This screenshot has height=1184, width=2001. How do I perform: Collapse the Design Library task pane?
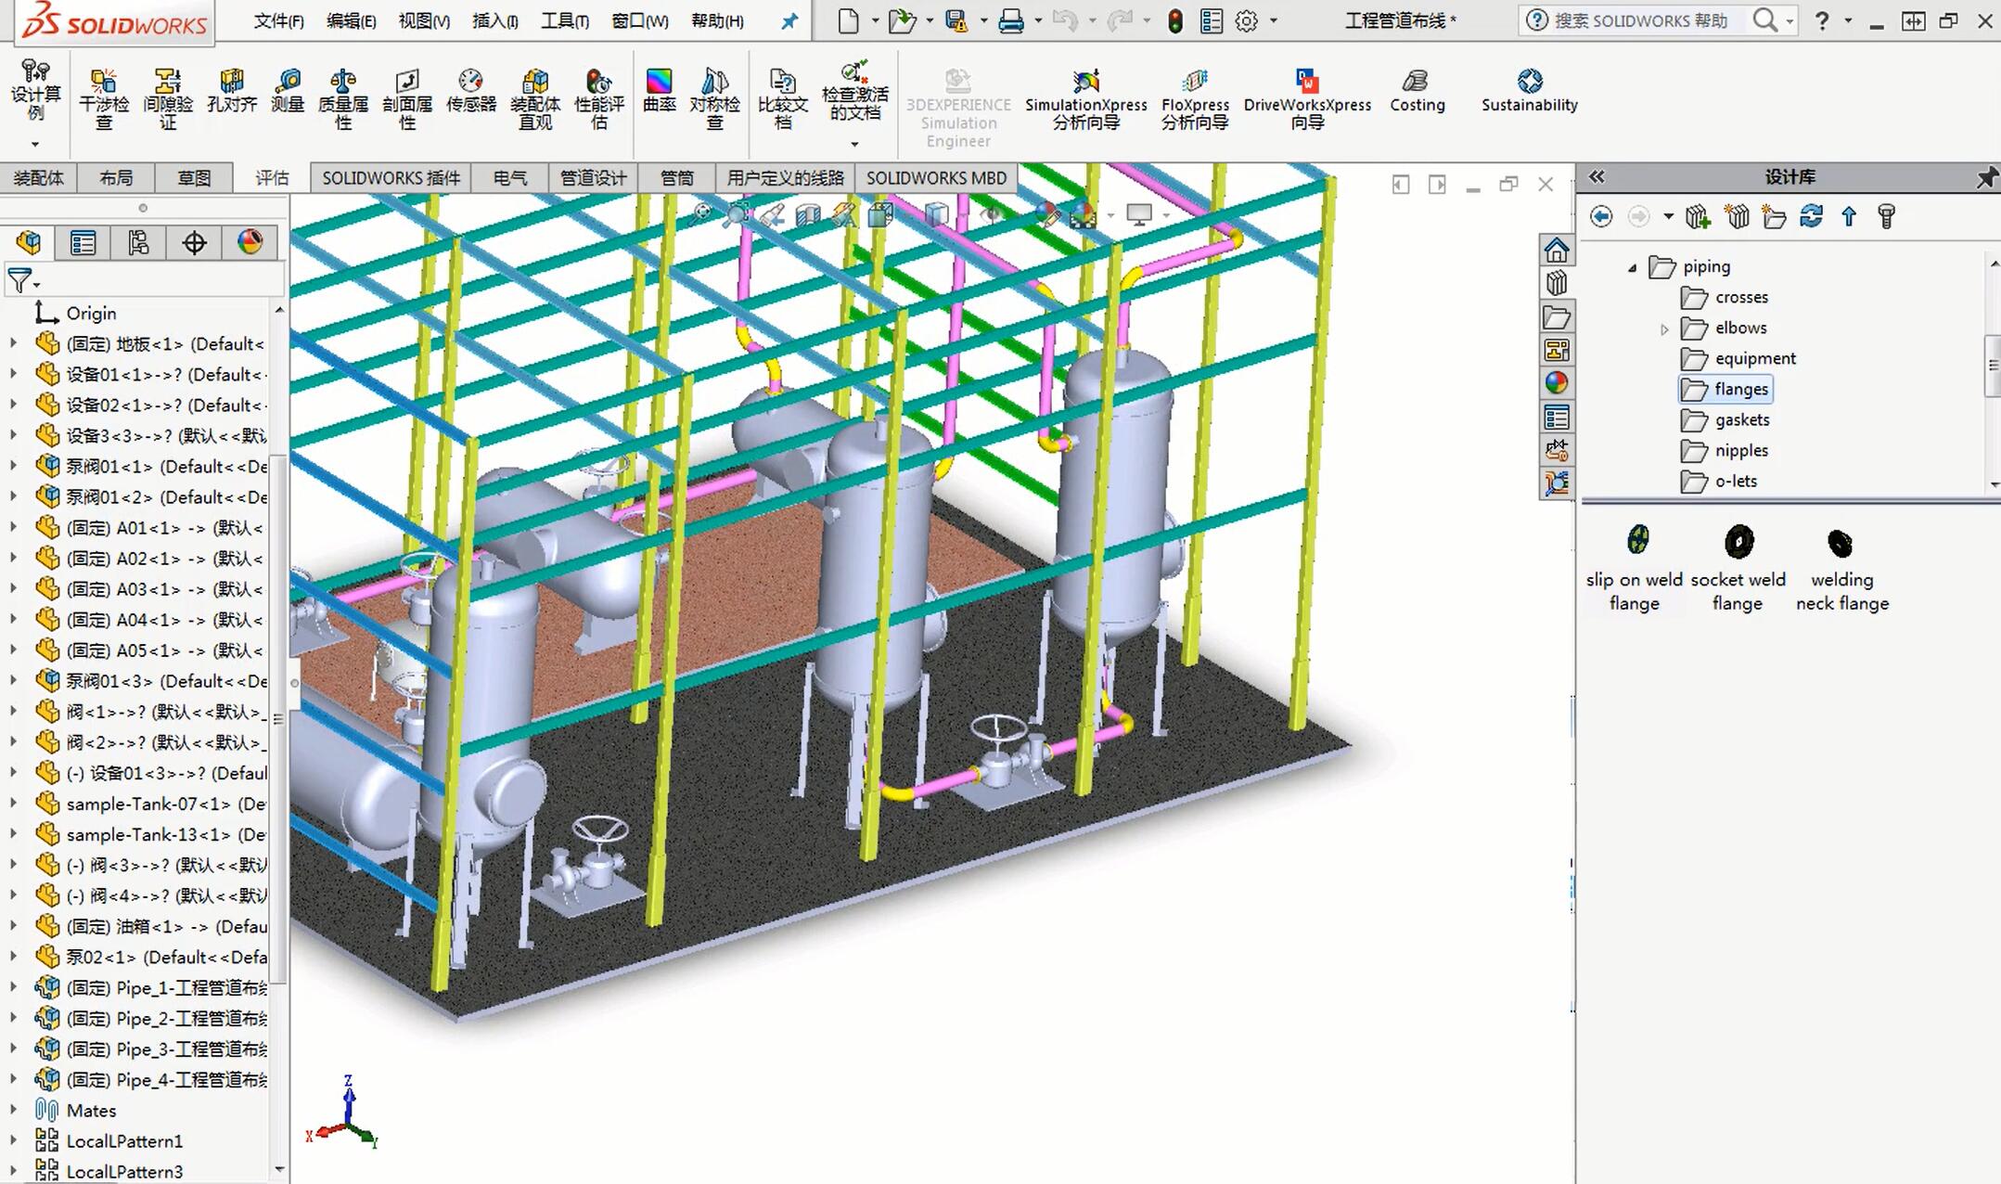(x=1597, y=176)
